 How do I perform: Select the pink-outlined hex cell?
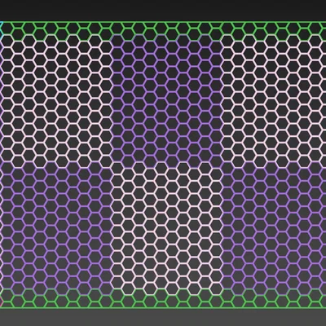(1, 302)
